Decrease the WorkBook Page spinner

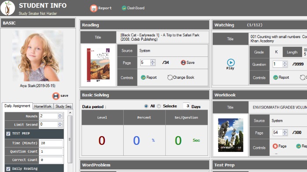[285, 134]
